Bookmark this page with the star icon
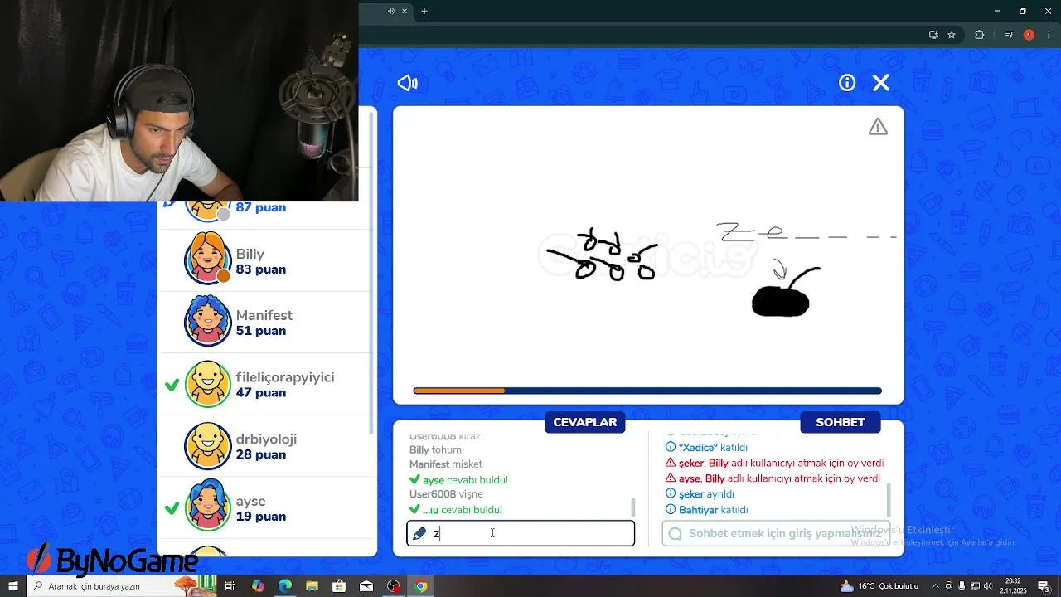 pos(952,35)
